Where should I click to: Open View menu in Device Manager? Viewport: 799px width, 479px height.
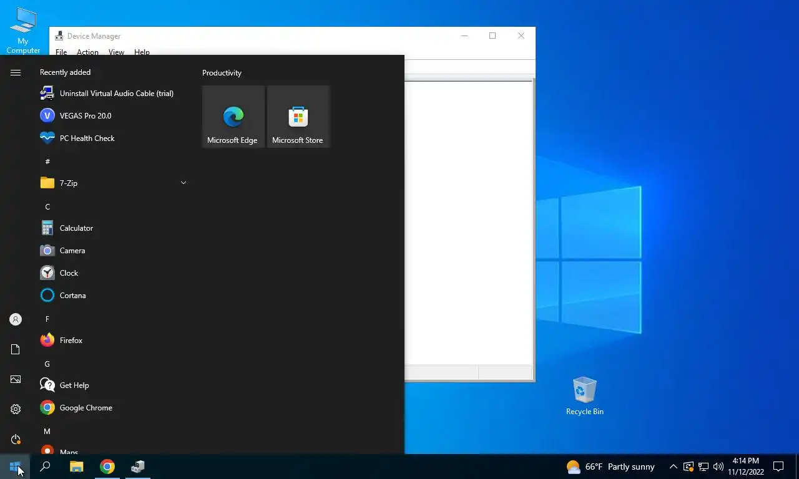[116, 52]
